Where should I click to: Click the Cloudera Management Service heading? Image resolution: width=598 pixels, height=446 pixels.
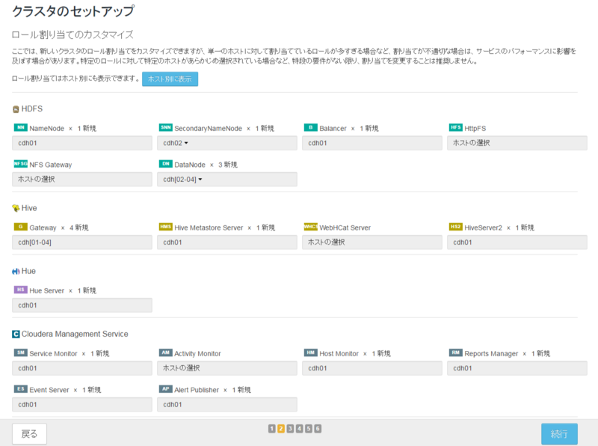coord(75,334)
